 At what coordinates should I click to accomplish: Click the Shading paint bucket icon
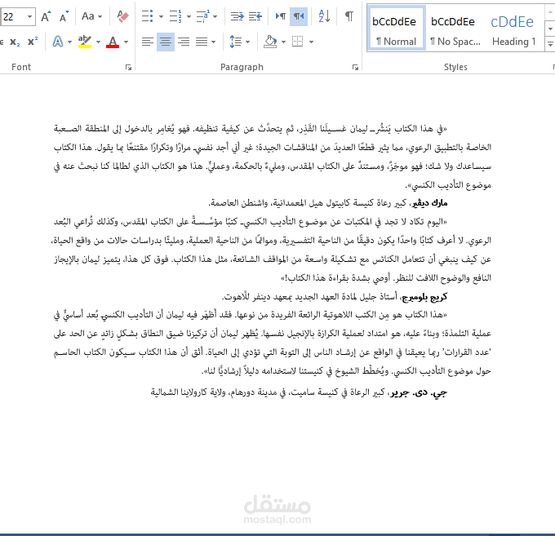(270, 42)
